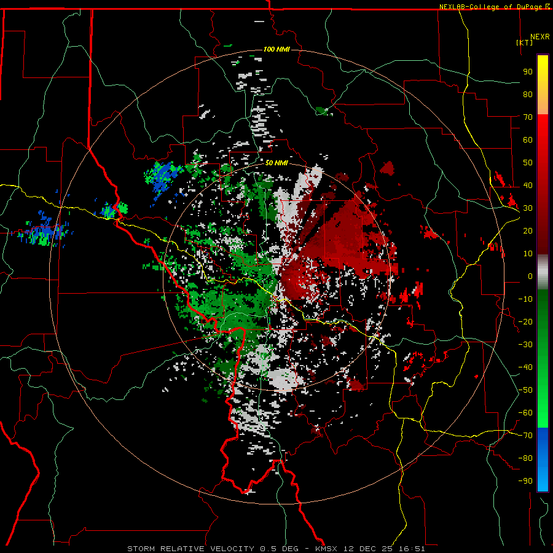Click the -60 value on the velocity scale
Screen dimensions: 553x553
click(x=525, y=413)
